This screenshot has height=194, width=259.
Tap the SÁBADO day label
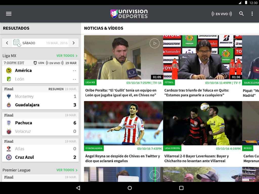pos(29,43)
